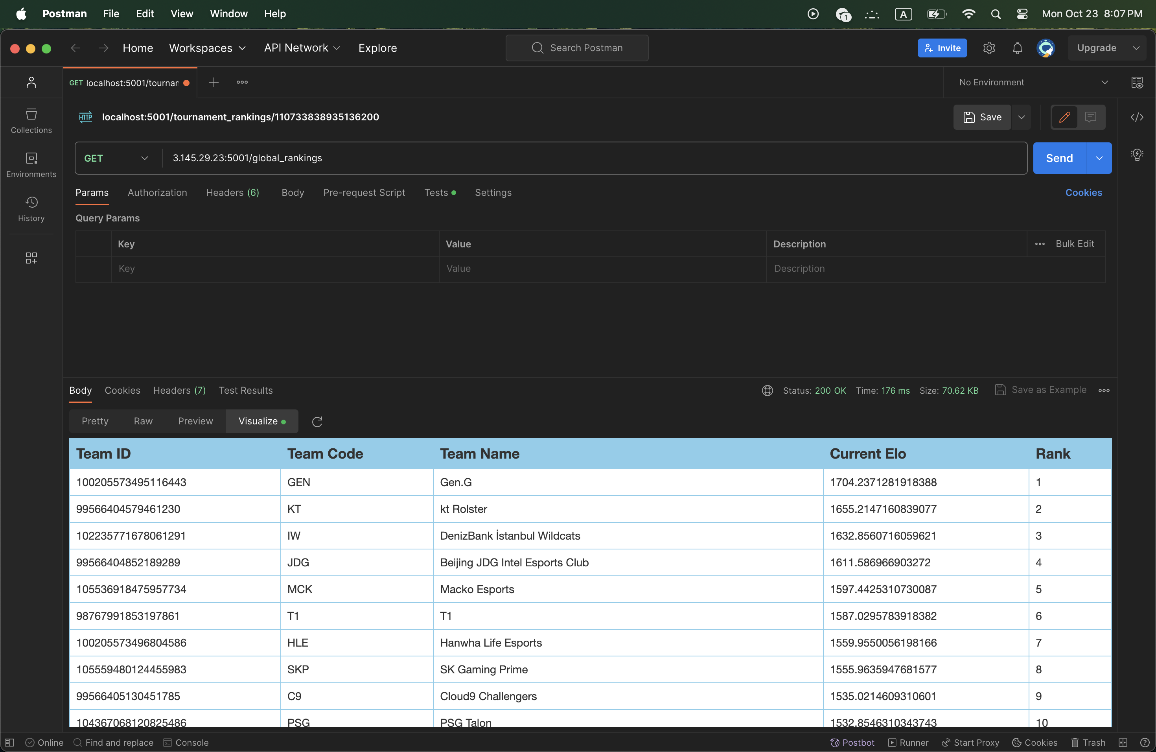
Task: Open Postman settings gear icon
Action: [989, 48]
